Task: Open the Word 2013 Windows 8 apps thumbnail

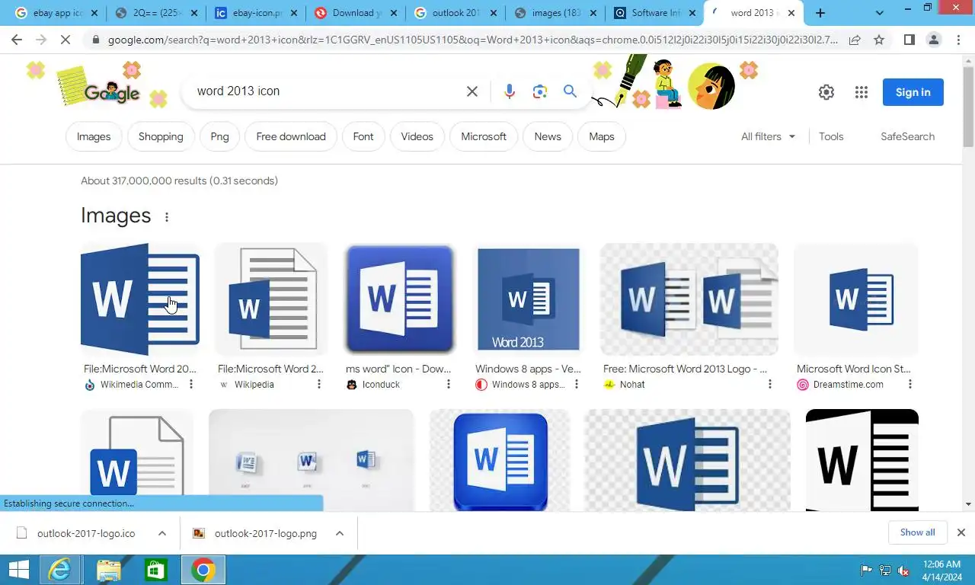Action: pos(529,299)
